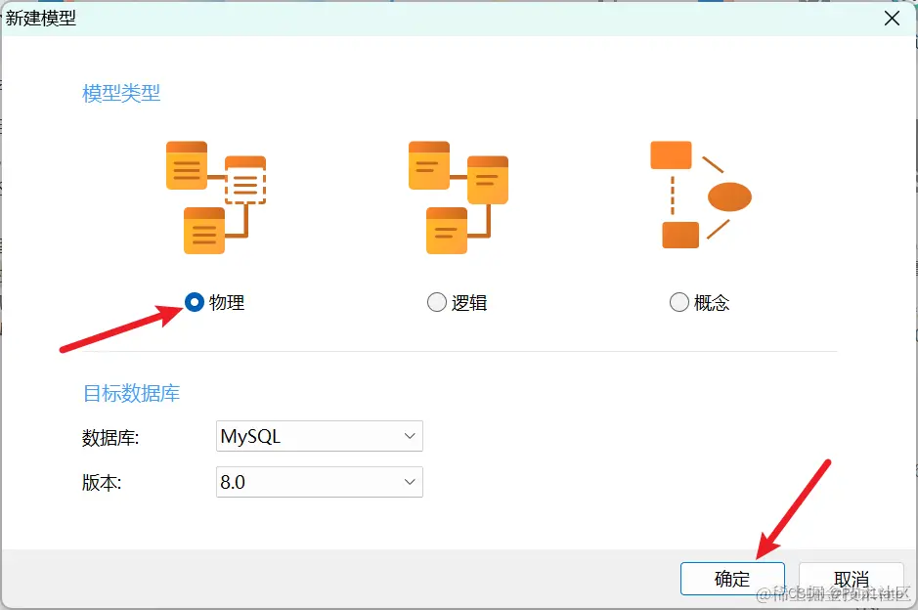
Task: Click the 确定 button to confirm
Action: (x=731, y=578)
